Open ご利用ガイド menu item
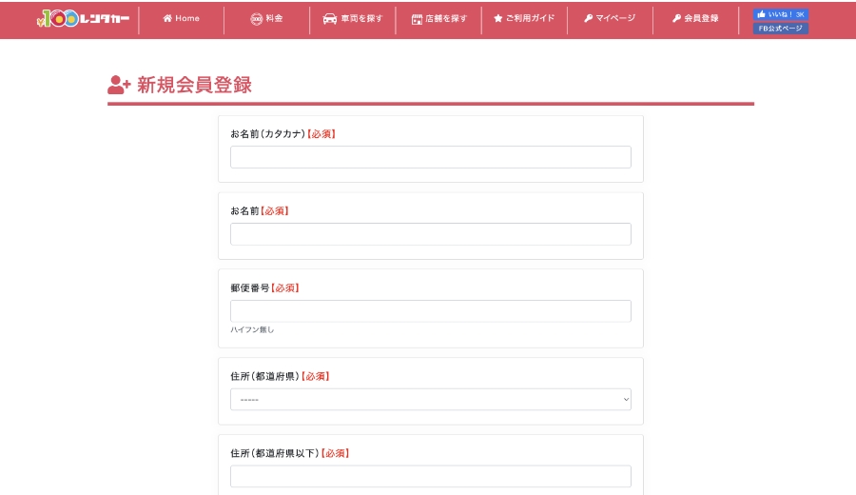Viewport: 856px width, 495px height. 524,18
